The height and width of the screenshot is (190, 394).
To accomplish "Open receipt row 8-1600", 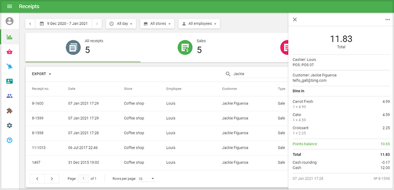I will (x=157, y=104).
